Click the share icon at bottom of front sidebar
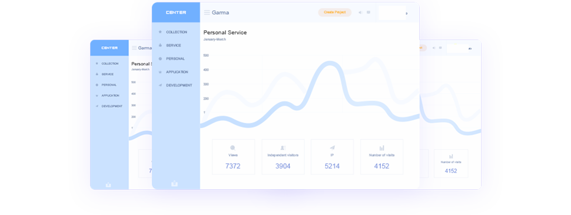The image size is (571, 215). pyautogui.click(x=174, y=183)
